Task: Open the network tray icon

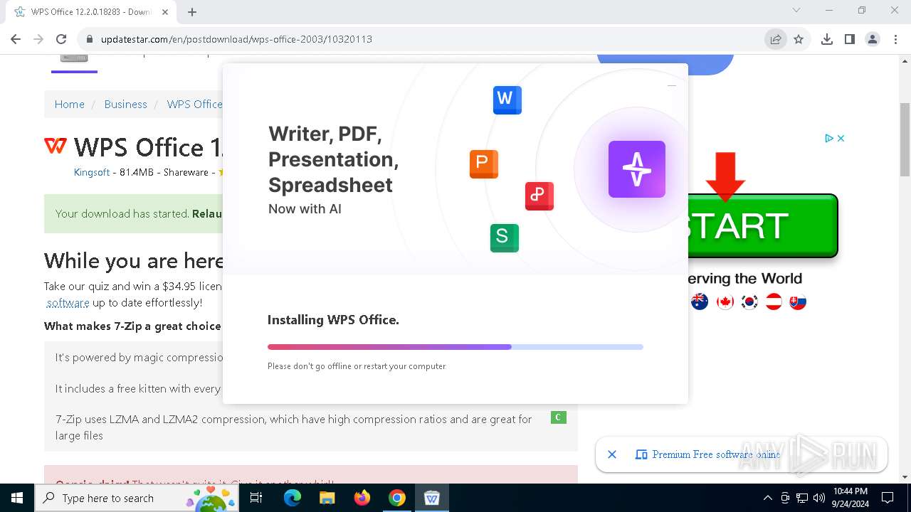Action: [801, 498]
